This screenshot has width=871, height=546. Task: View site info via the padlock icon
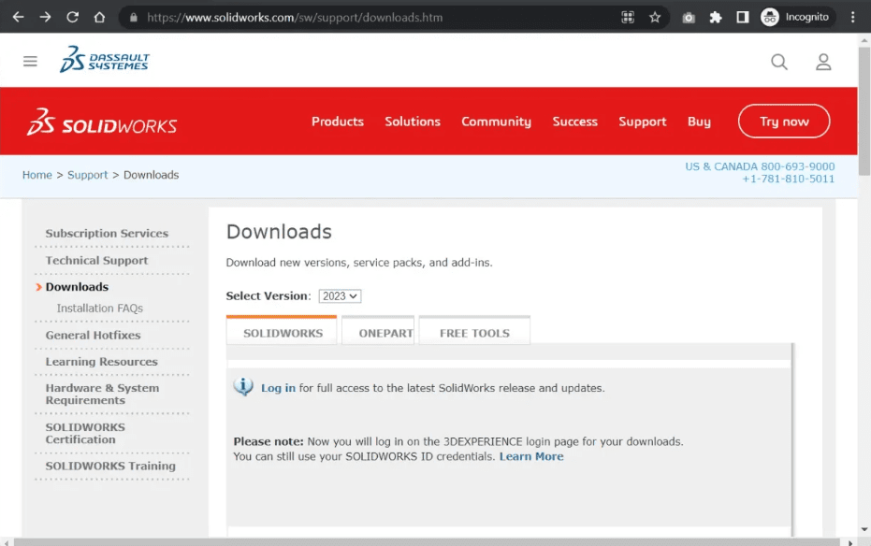click(133, 17)
